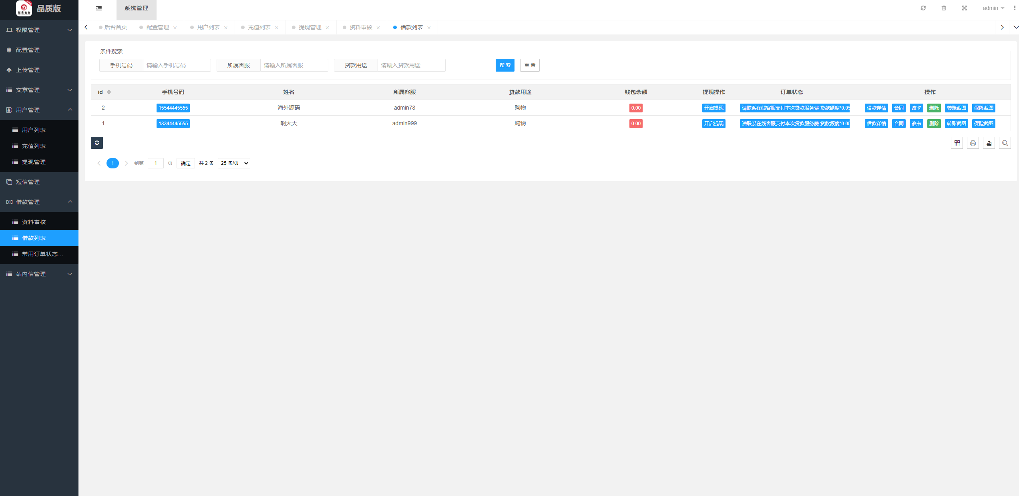Open the column filter grid icon
1019x496 pixels.
pos(957,143)
